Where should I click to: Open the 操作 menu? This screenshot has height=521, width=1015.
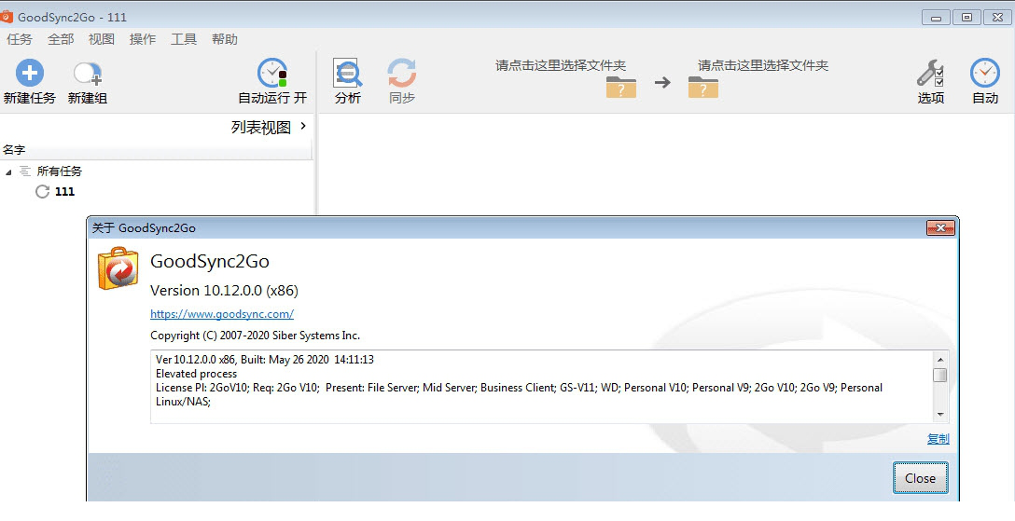(143, 39)
